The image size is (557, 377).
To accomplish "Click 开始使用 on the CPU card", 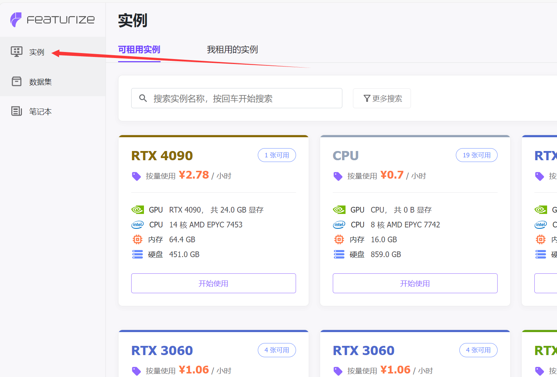I will coord(415,283).
